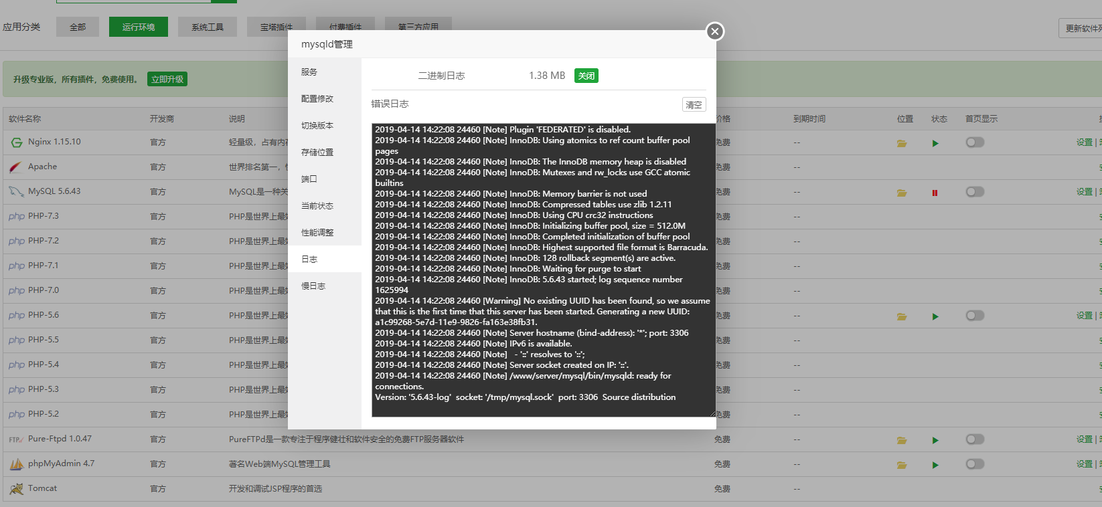Go to the 端口 section
Screen dimensions: 1102x507
click(325, 179)
